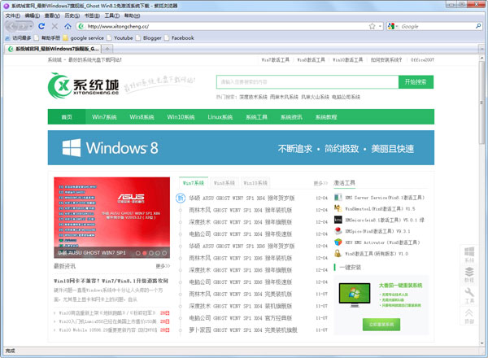The image size is (488, 358).
Task: Click the colorful KEY KMS Activator icon
Action: pyautogui.click(x=338, y=242)
